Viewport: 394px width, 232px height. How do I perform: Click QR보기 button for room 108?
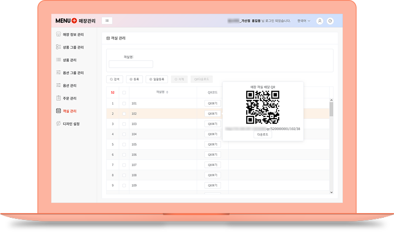(x=213, y=175)
